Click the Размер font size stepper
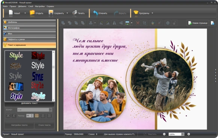Image resolution: width=218 pixels, height=138 pixels. click(x=32, y=116)
